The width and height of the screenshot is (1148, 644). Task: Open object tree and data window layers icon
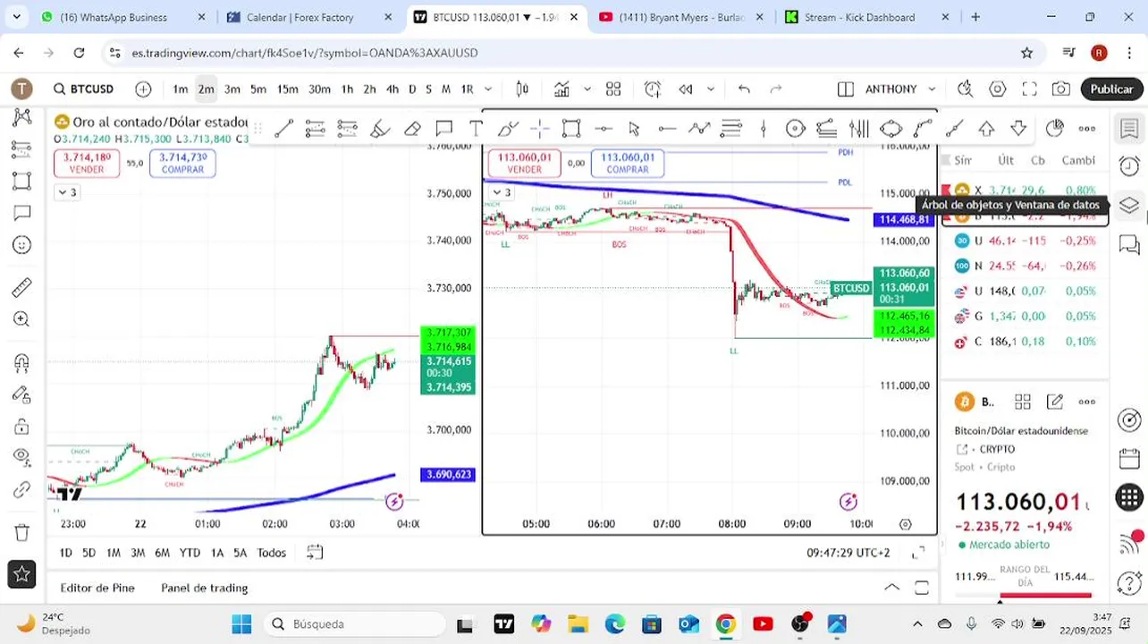coord(1129,205)
